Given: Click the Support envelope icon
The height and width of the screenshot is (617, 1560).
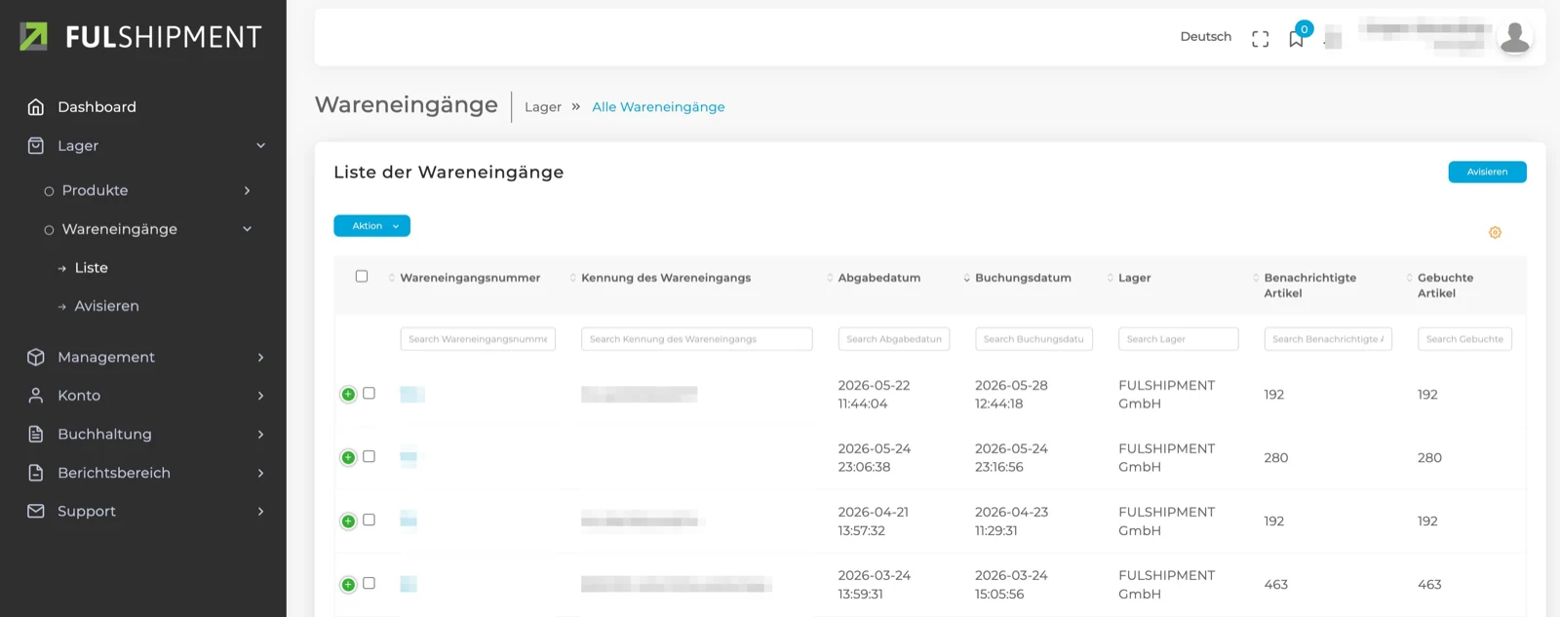Looking at the screenshot, I should click(36, 511).
